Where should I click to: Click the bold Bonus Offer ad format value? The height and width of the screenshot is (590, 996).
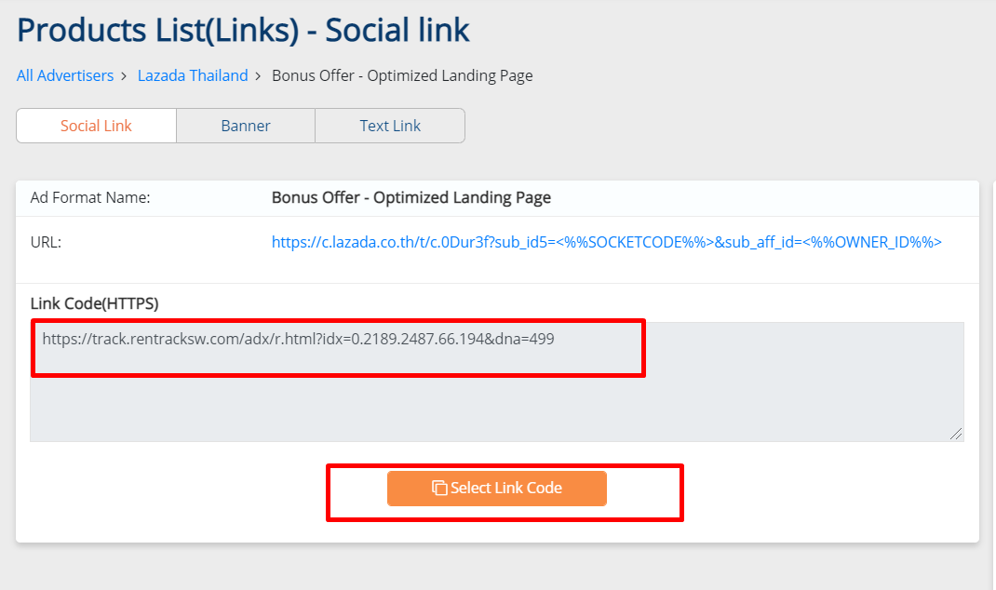(x=411, y=197)
